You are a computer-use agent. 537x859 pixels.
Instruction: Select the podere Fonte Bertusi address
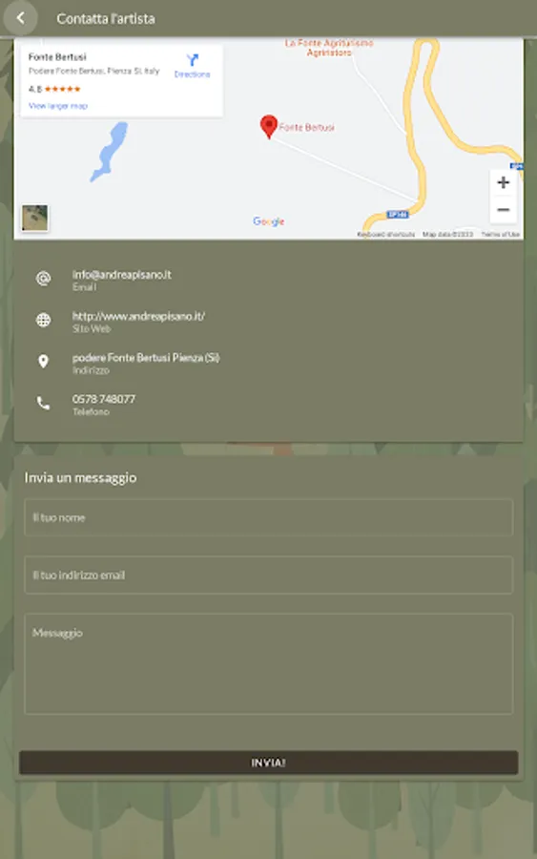pyautogui.click(x=146, y=358)
